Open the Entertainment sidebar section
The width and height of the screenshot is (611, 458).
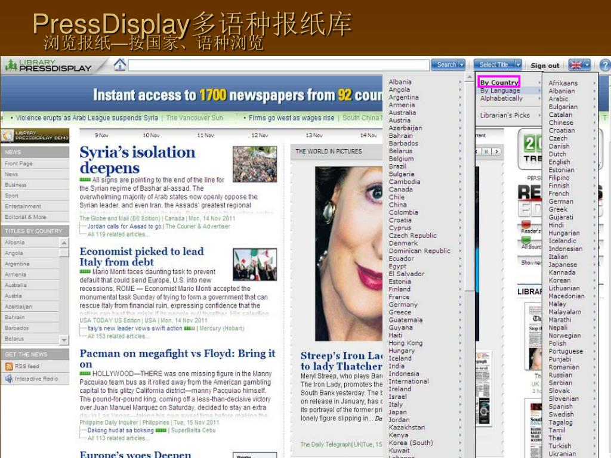click(35, 206)
